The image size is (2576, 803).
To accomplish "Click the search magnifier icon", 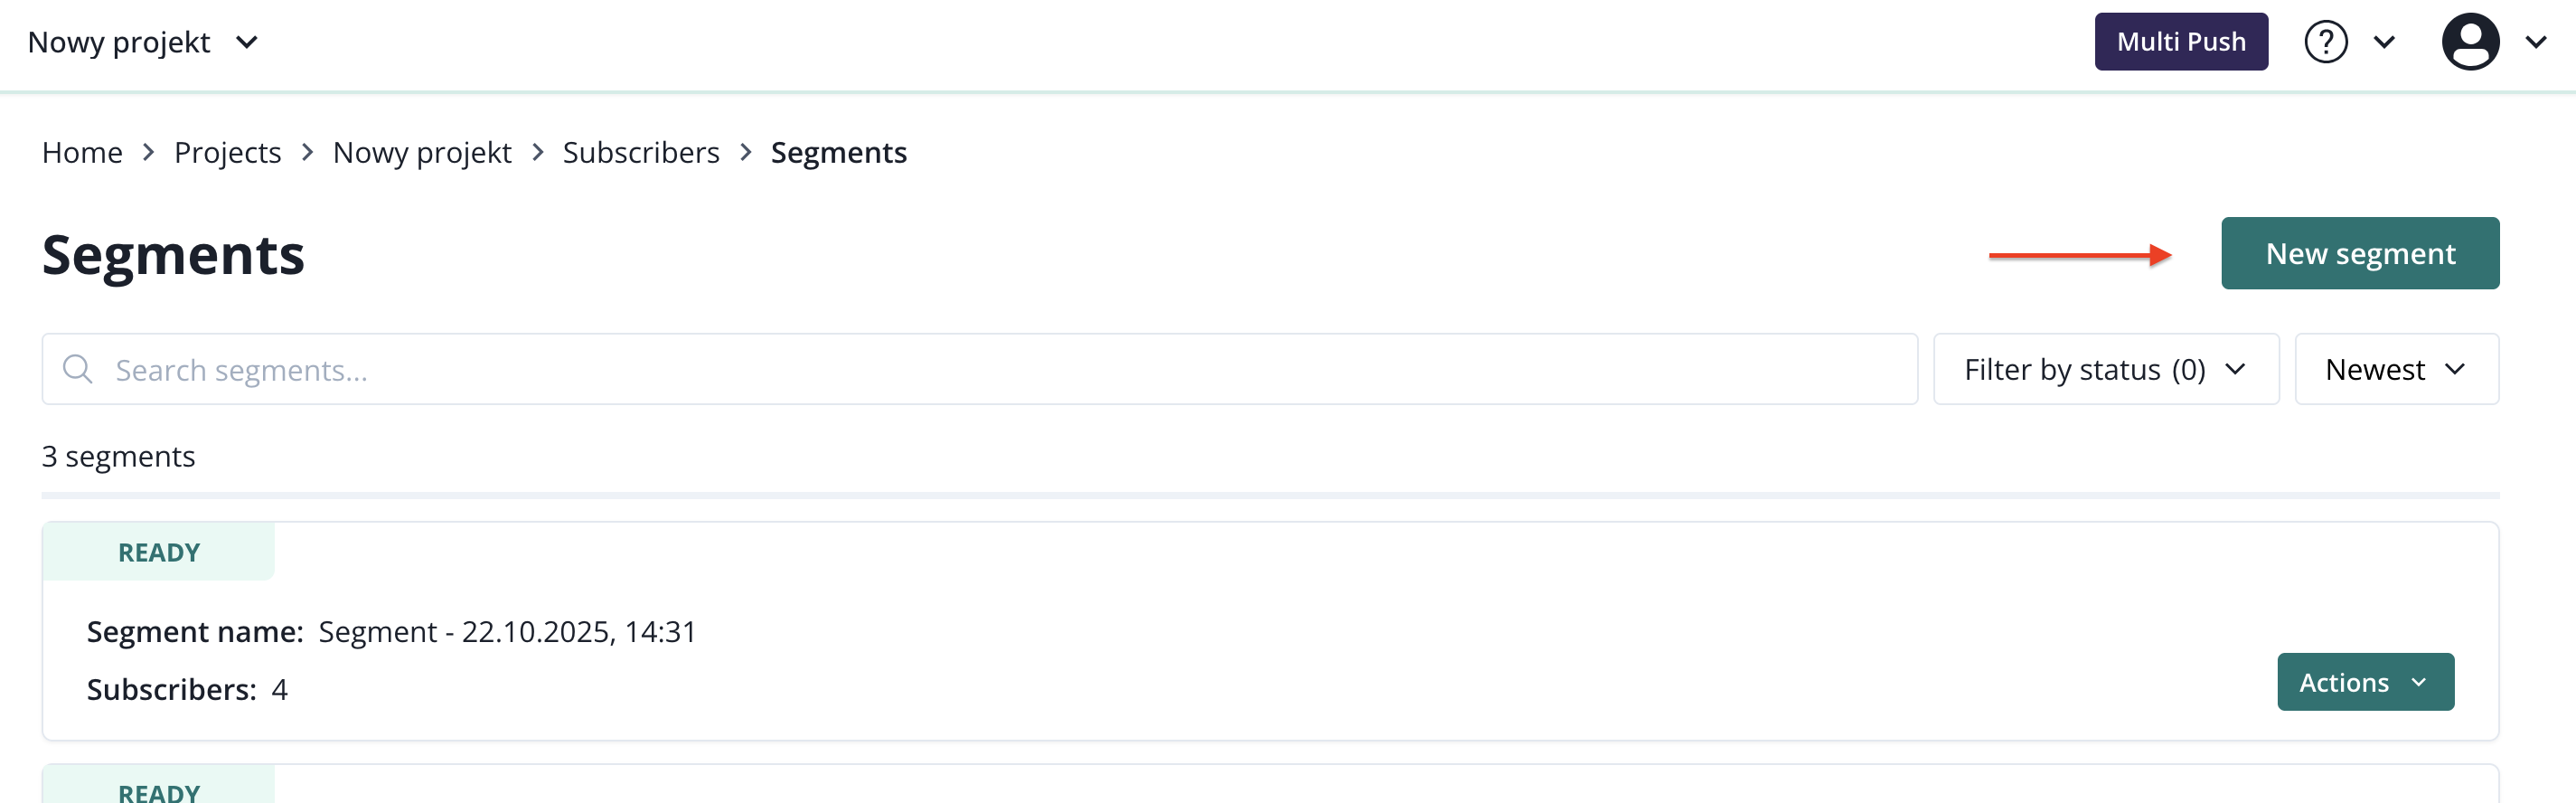I will pos(77,369).
